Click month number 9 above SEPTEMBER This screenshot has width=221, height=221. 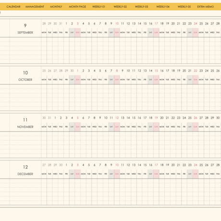pyautogui.click(x=25, y=25)
